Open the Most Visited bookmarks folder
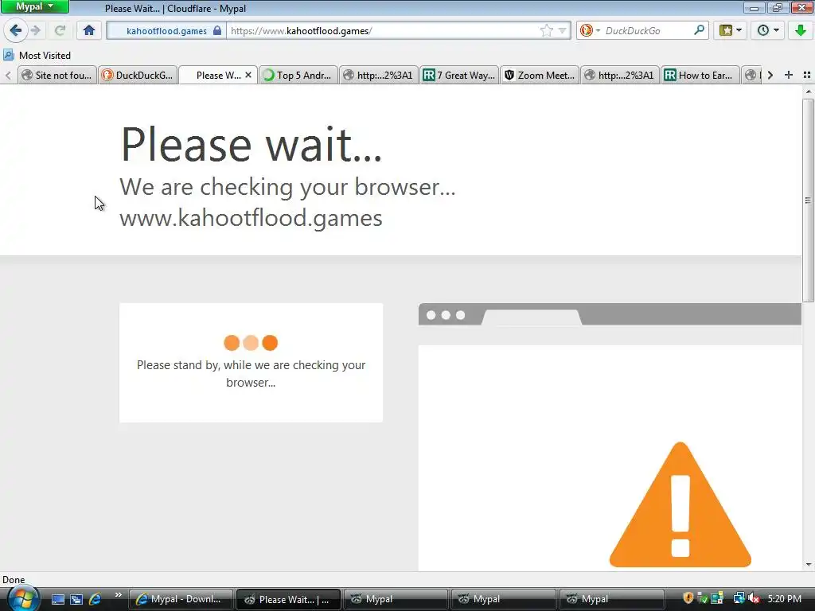 click(37, 55)
